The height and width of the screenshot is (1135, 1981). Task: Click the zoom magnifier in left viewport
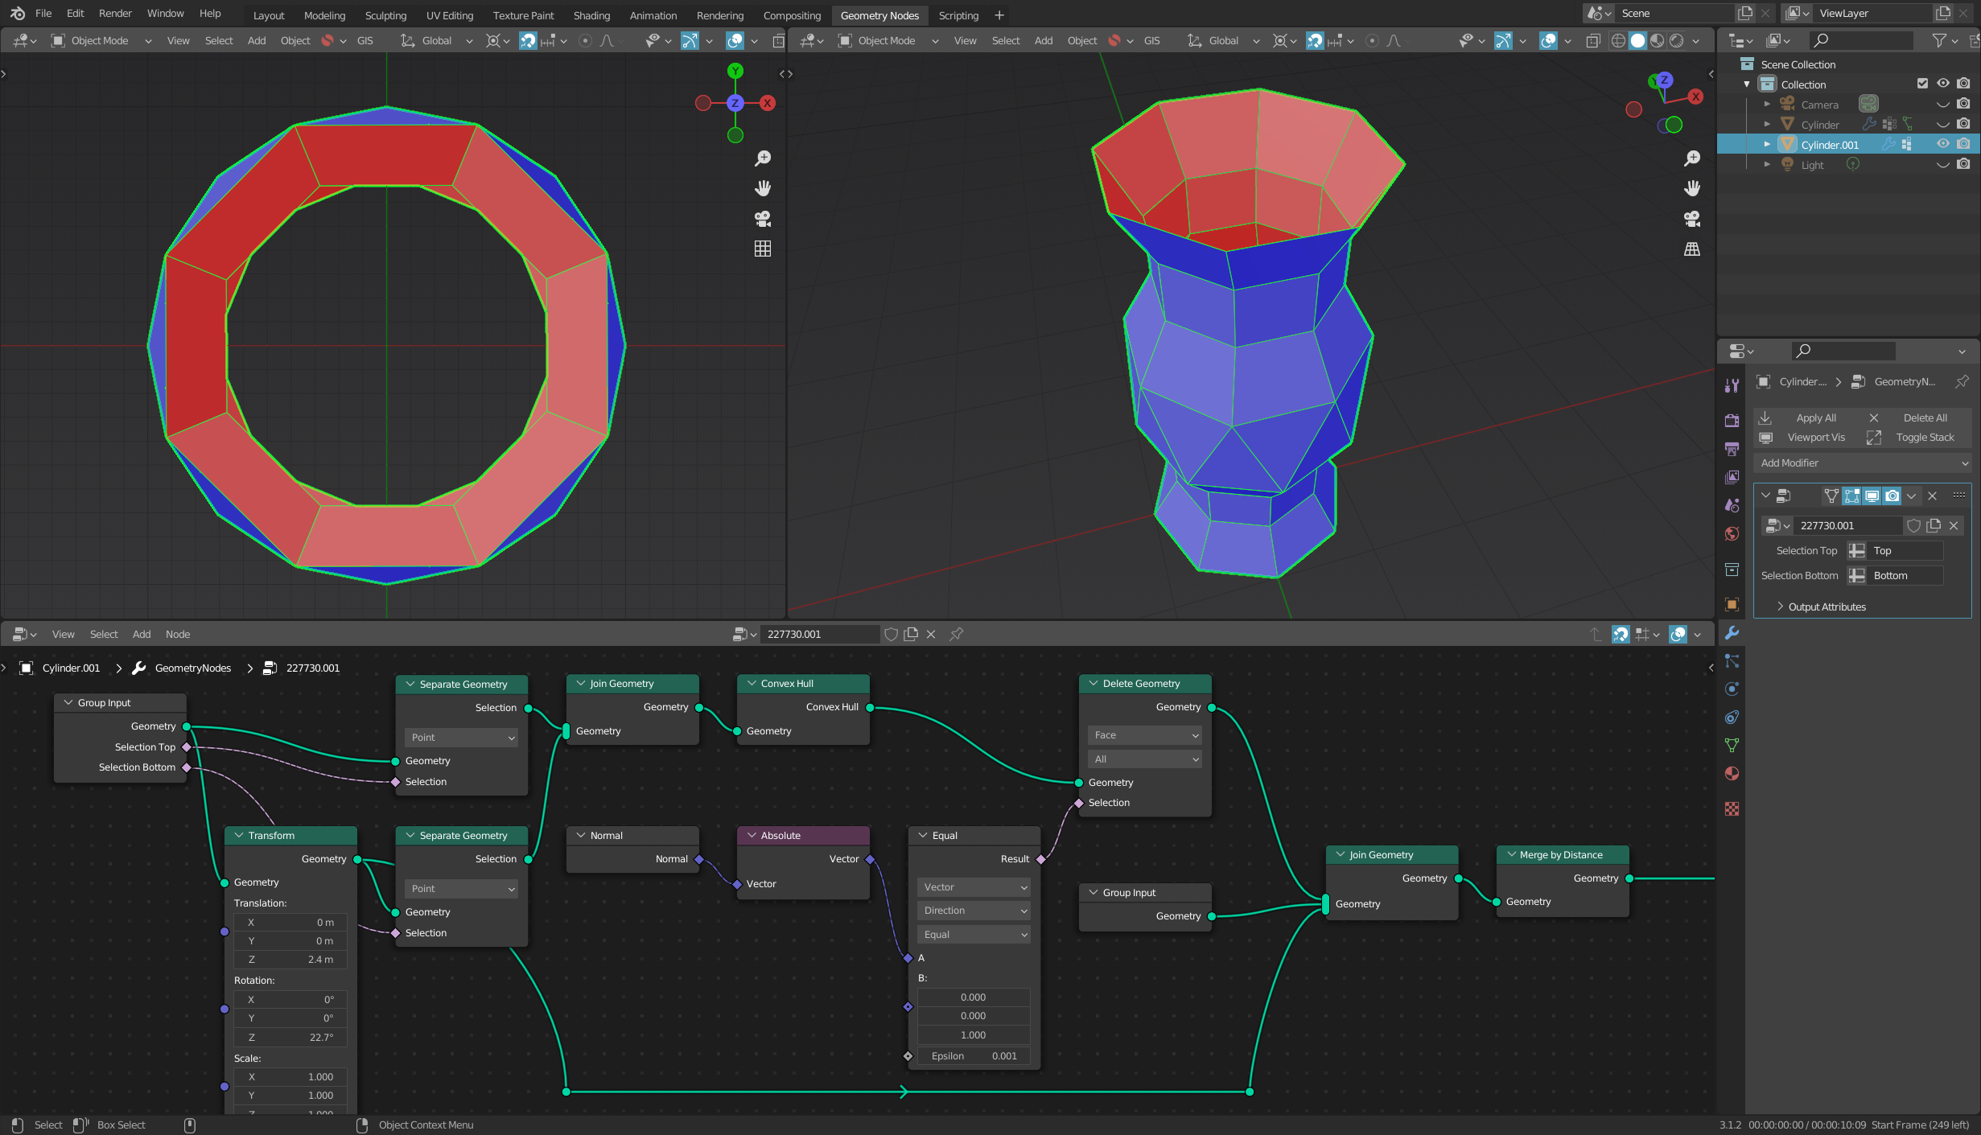coord(763,158)
